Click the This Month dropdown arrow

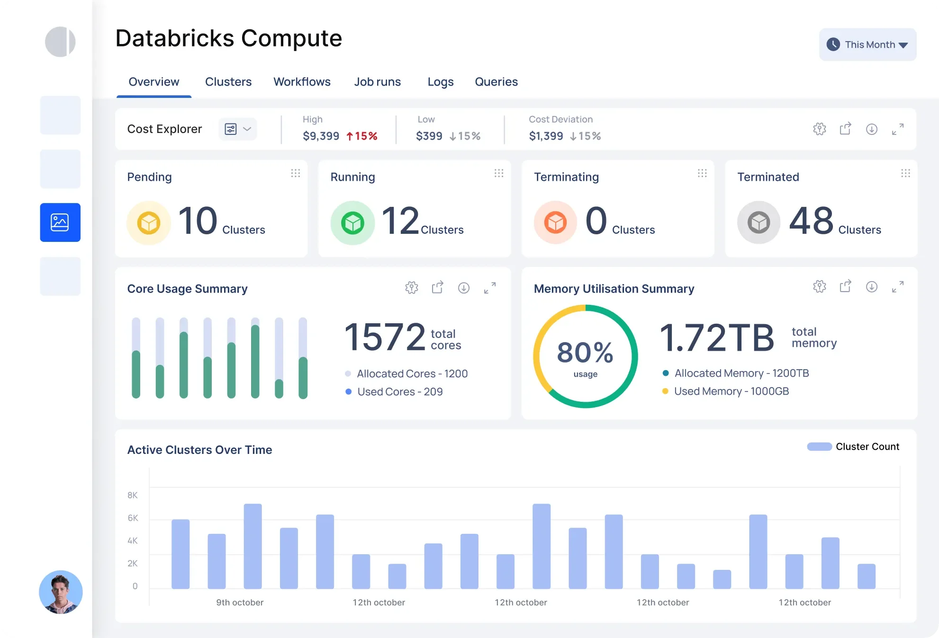903,45
